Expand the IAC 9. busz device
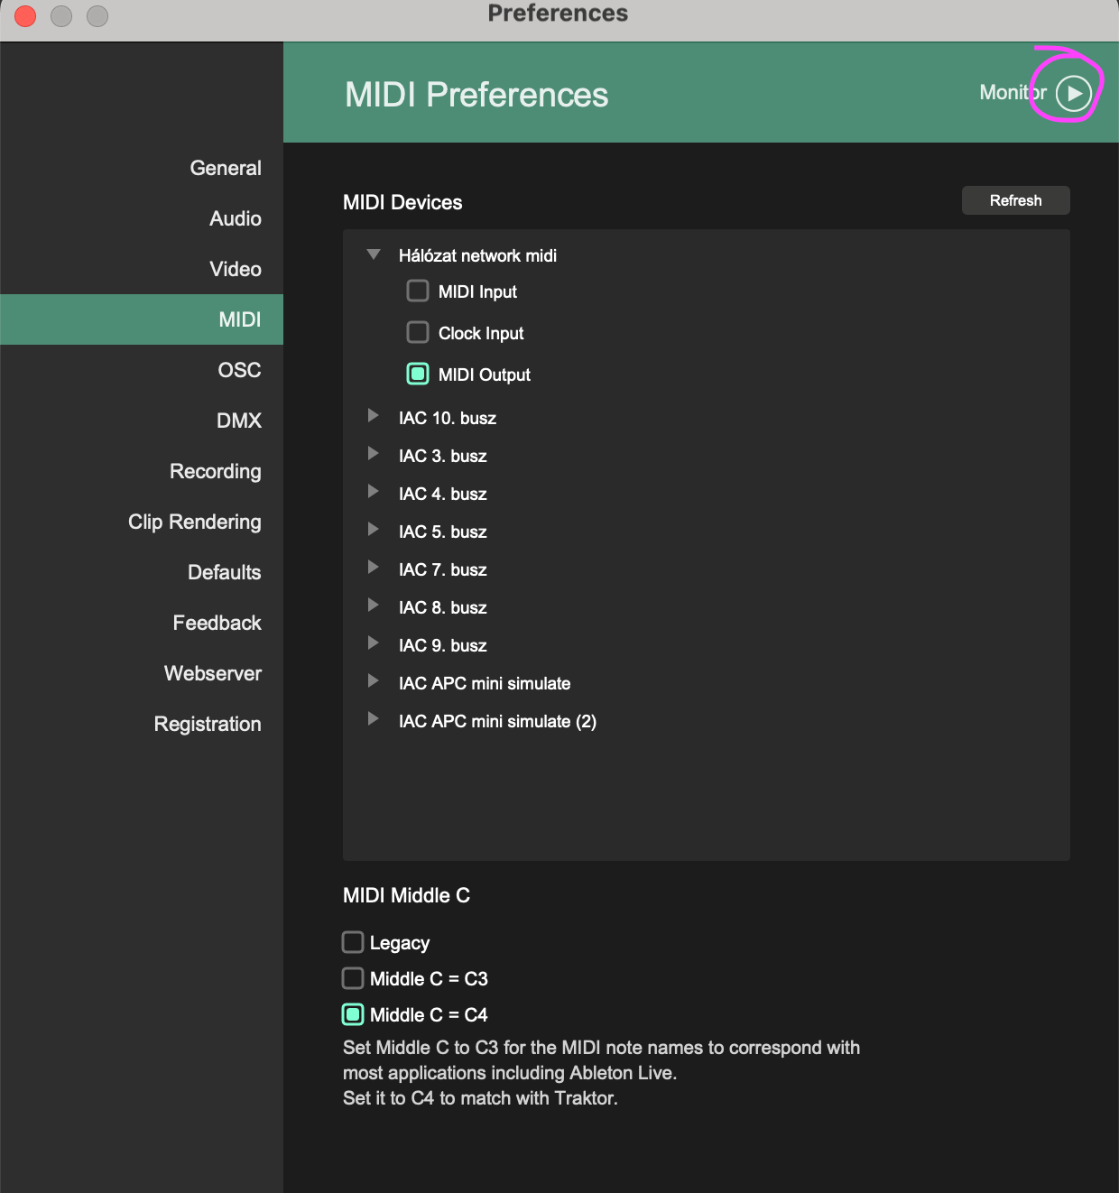The height and width of the screenshot is (1193, 1119). [x=374, y=643]
